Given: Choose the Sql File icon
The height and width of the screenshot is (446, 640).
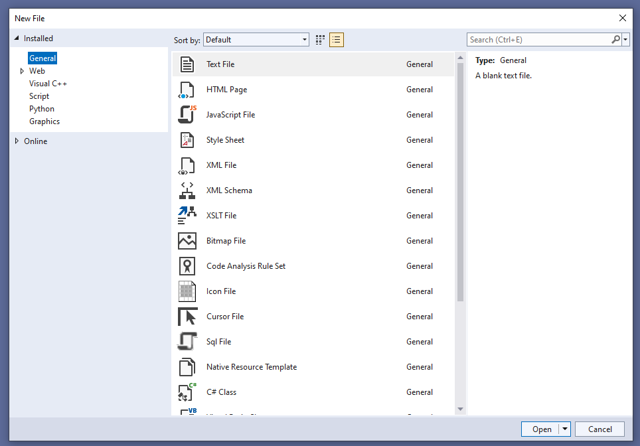Looking at the screenshot, I should pyautogui.click(x=187, y=342).
